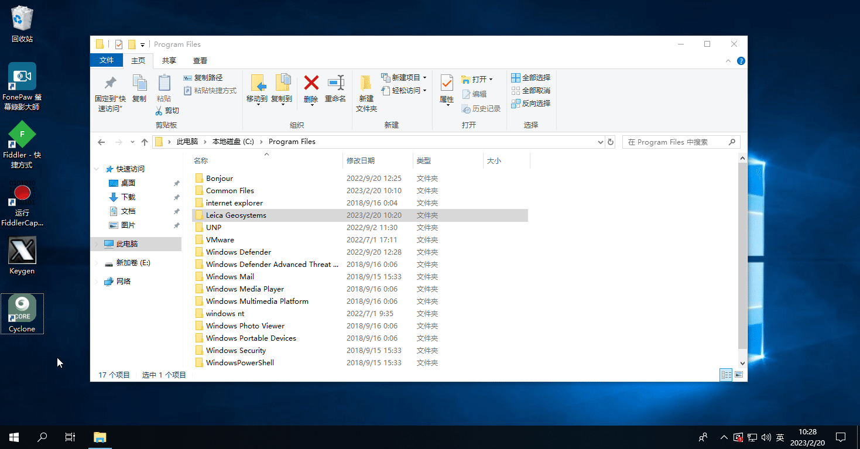The image size is (860, 449).
Task: Click the Paste icon in the ribbon
Action: (164, 83)
